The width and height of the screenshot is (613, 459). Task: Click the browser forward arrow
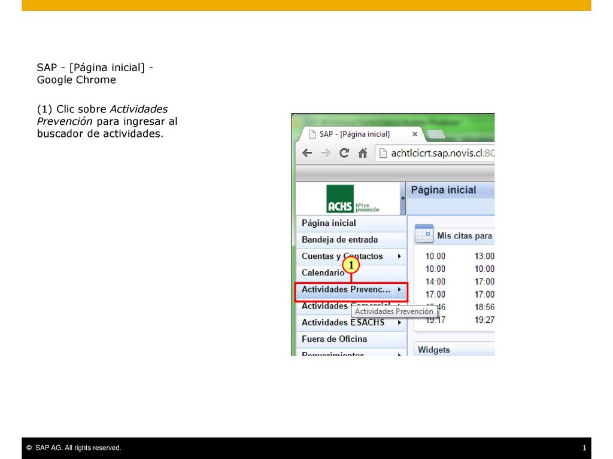[x=325, y=153]
